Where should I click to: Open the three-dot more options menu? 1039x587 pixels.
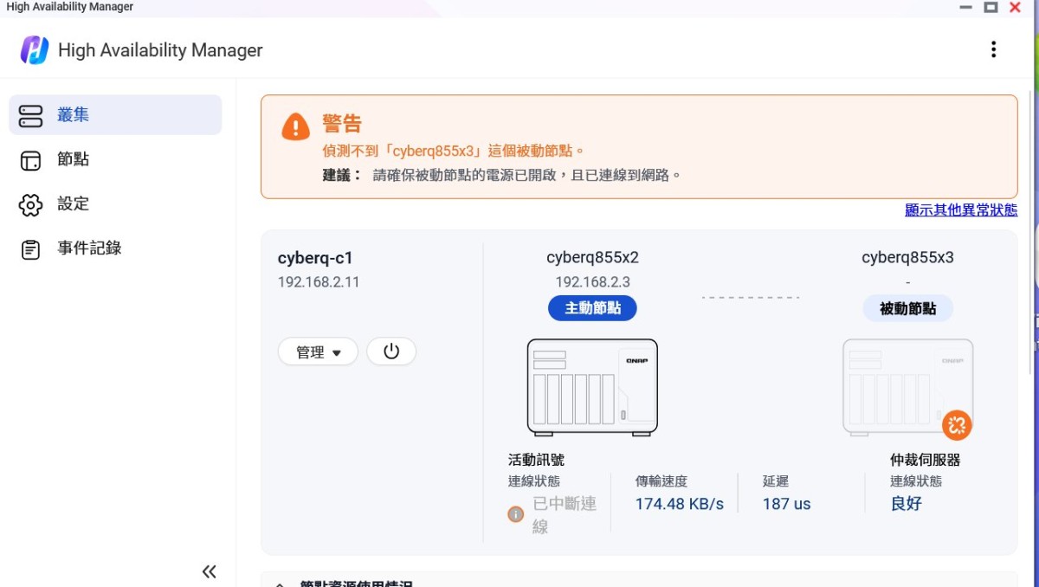993,49
